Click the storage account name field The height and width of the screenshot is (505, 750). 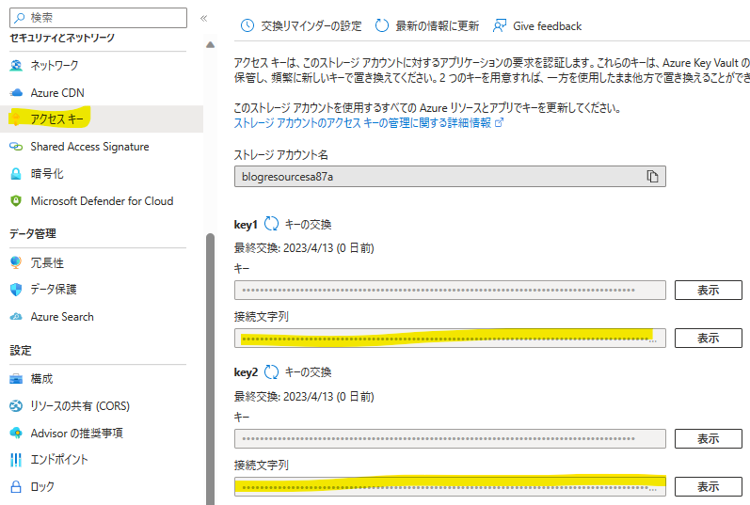(x=450, y=177)
